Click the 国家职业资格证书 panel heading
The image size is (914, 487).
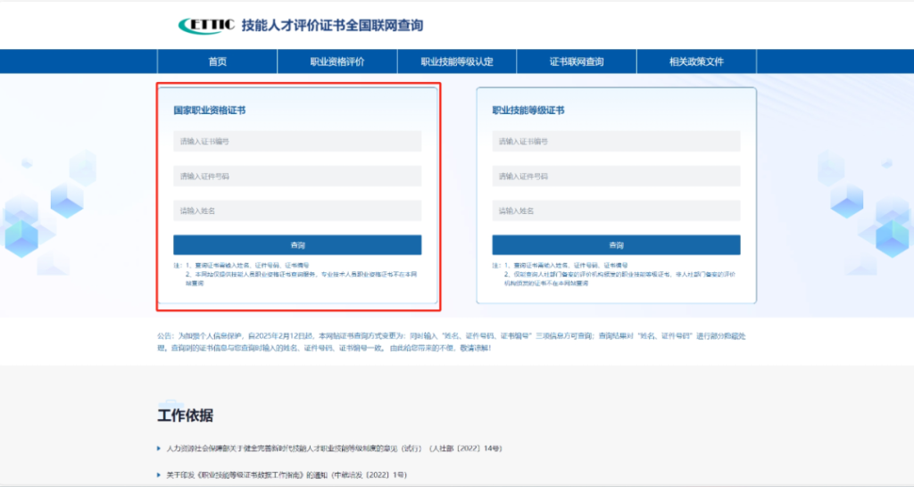point(209,110)
